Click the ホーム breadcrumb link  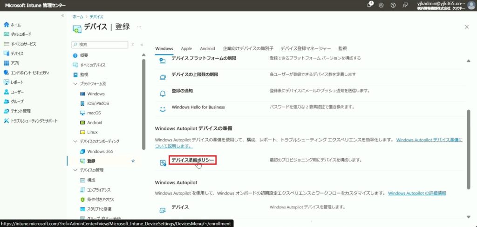pos(78,17)
